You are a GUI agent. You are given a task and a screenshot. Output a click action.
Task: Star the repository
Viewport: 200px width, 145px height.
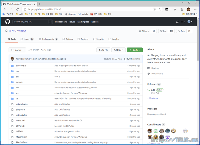(x=163, y=31)
